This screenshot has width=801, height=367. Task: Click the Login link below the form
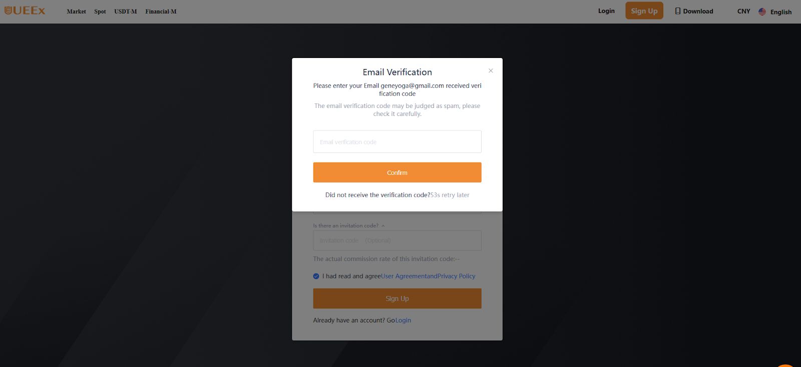coord(403,320)
